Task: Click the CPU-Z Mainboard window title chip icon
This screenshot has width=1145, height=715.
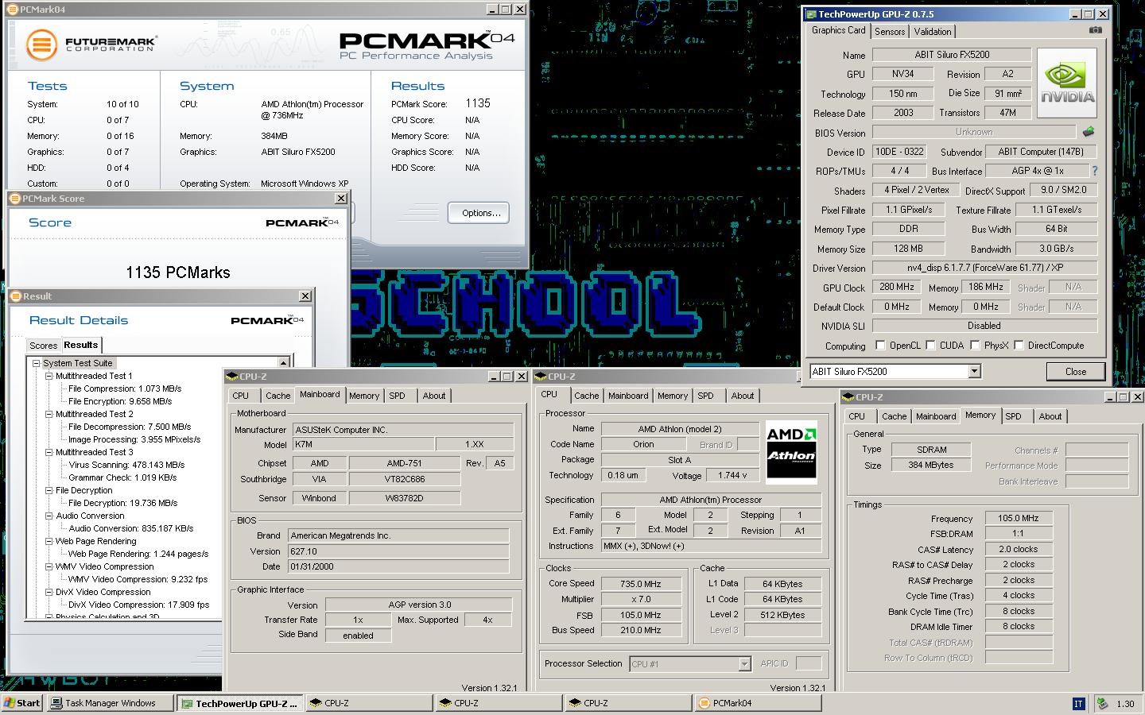Action: coord(231,377)
